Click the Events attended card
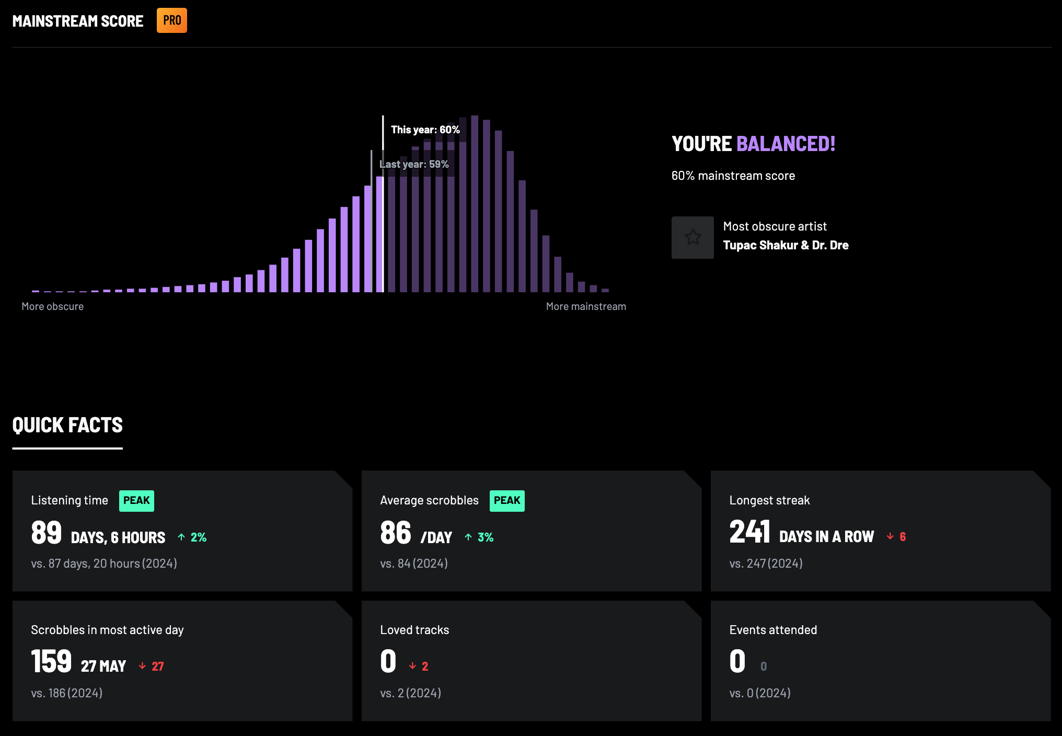1062x736 pixels. tap(880, 661)
